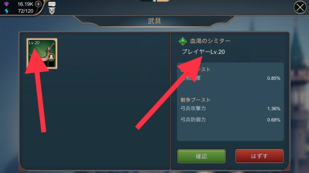Screen dimensions: 309x173
Task: Select the Lv.20 scimitar equipment thumbnail
Action: (42, 53)
